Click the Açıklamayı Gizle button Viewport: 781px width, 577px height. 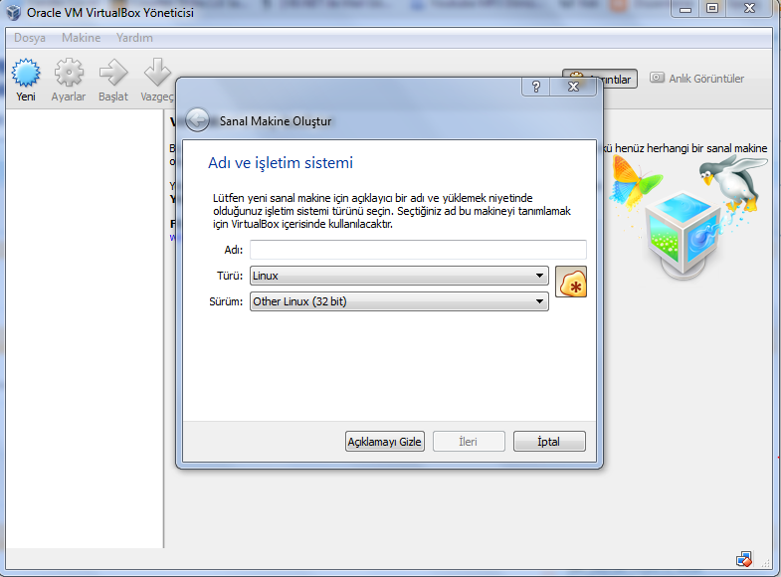tap(384, 441)
